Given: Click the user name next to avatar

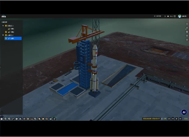Looking at the screenshot, I should [x=184, y=16].
